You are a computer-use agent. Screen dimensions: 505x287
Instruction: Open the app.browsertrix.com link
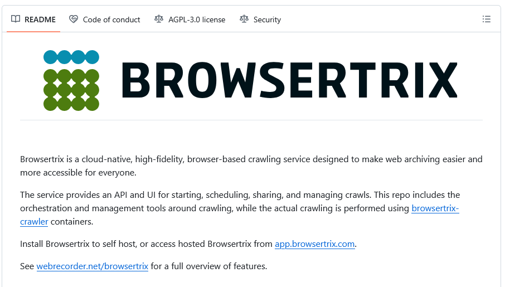coord(315,244)
